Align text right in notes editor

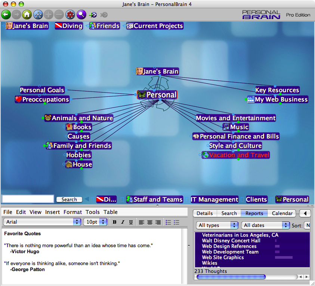pos(158,222)
